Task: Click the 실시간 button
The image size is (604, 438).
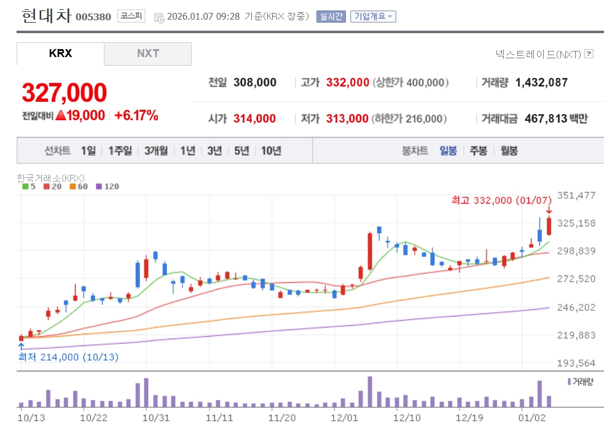Action: (331, 16)
